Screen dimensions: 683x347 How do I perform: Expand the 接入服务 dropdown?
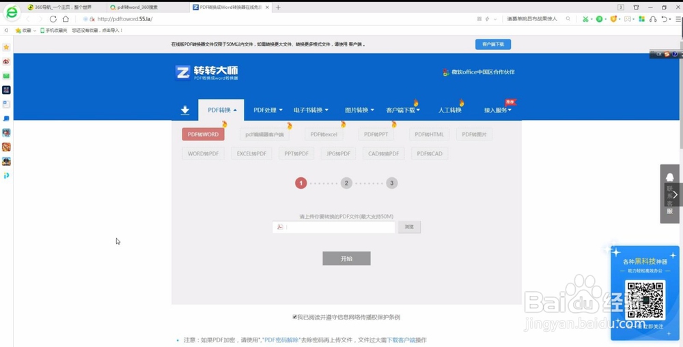(498, 110)
